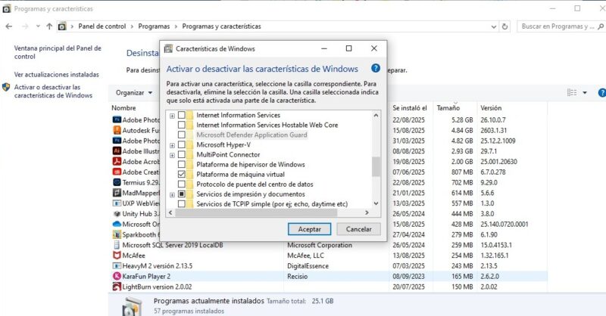Open the recent locations dropdown arrow
Image resolution: width=606 pixels, height=316 pixels.
point(38,26)
